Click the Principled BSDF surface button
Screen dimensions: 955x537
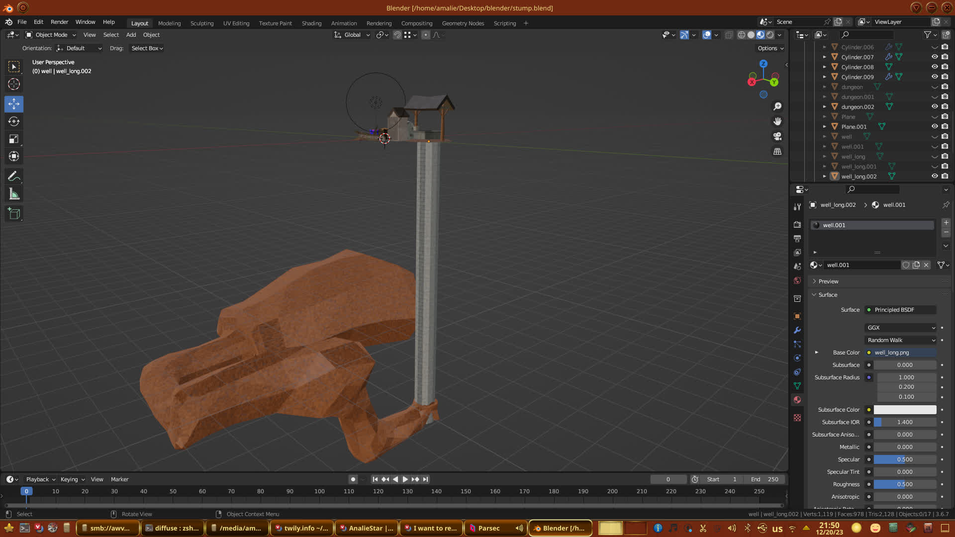pos(900,310)
